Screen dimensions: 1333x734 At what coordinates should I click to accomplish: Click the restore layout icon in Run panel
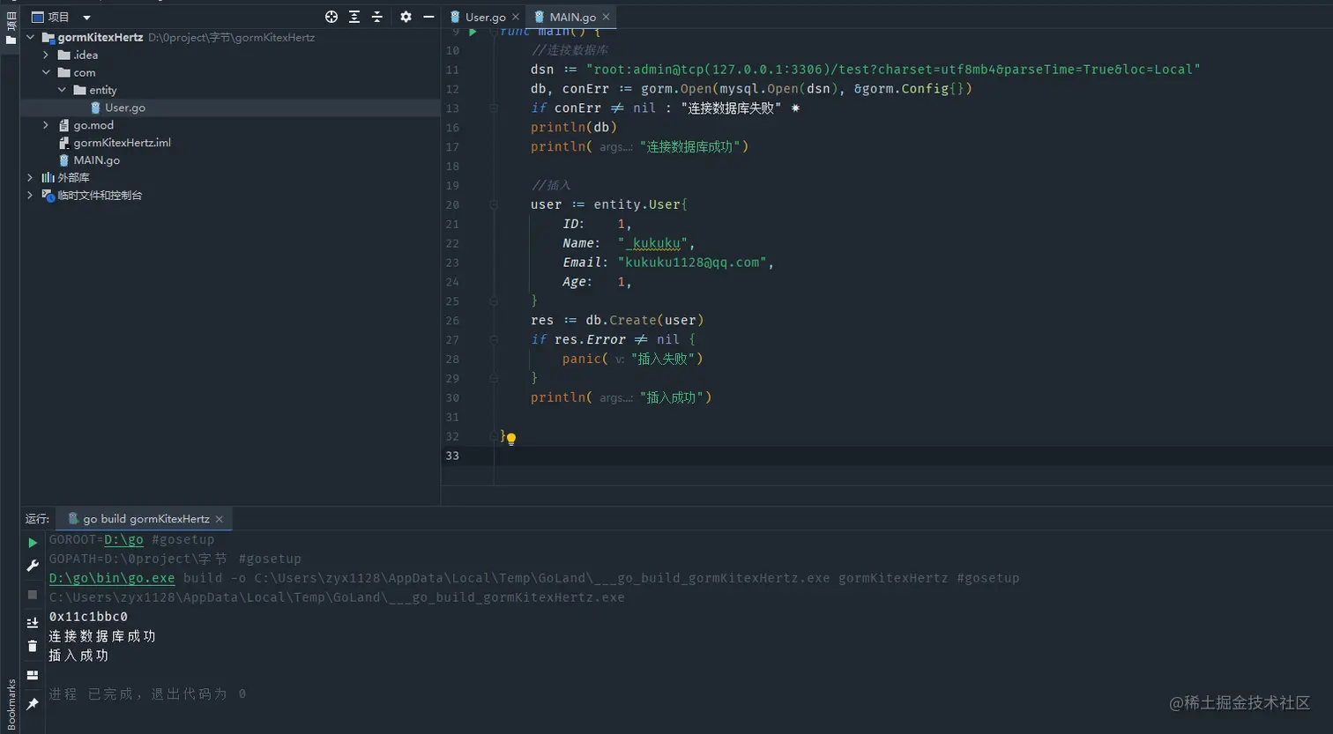click(x=33, y=675)
